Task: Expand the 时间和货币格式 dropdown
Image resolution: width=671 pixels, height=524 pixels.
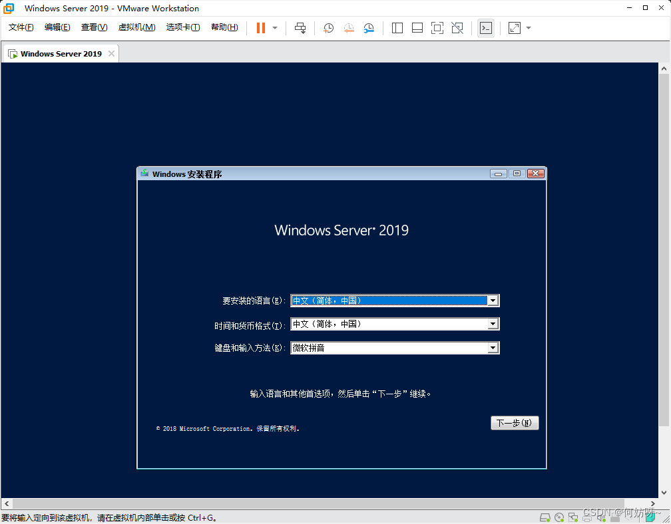Action: click(493, 324)
